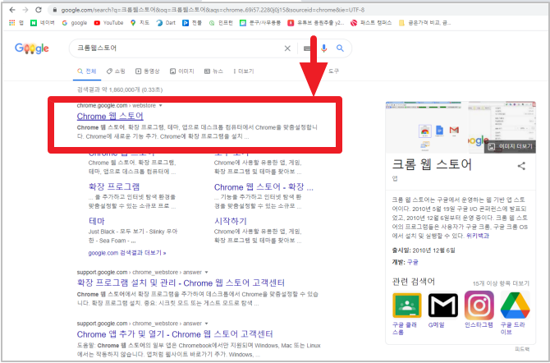550x363 pixels.
Task: Open the 도구 search tools
Action: point(333,71)
